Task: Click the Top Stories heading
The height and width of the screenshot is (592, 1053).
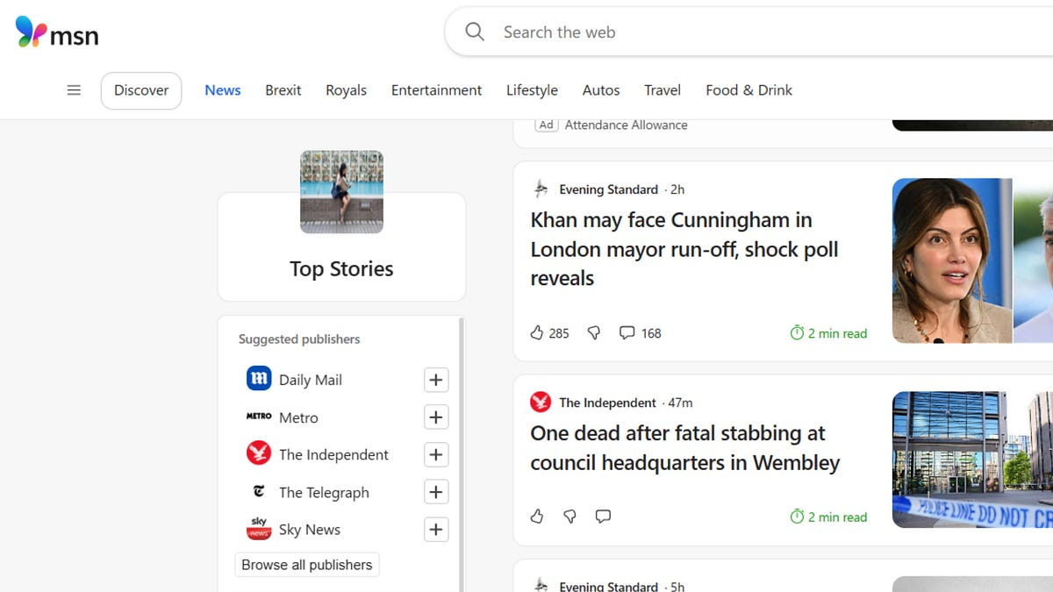Action: (x=341, y=268)
